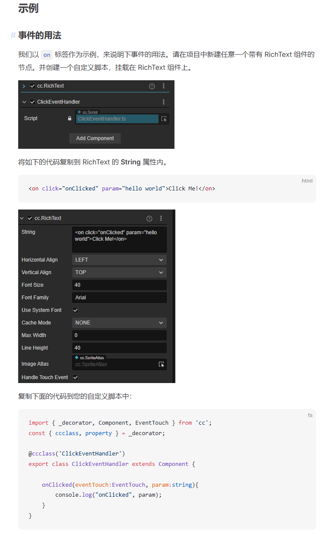Click the console.log line in code

[108, 495]
